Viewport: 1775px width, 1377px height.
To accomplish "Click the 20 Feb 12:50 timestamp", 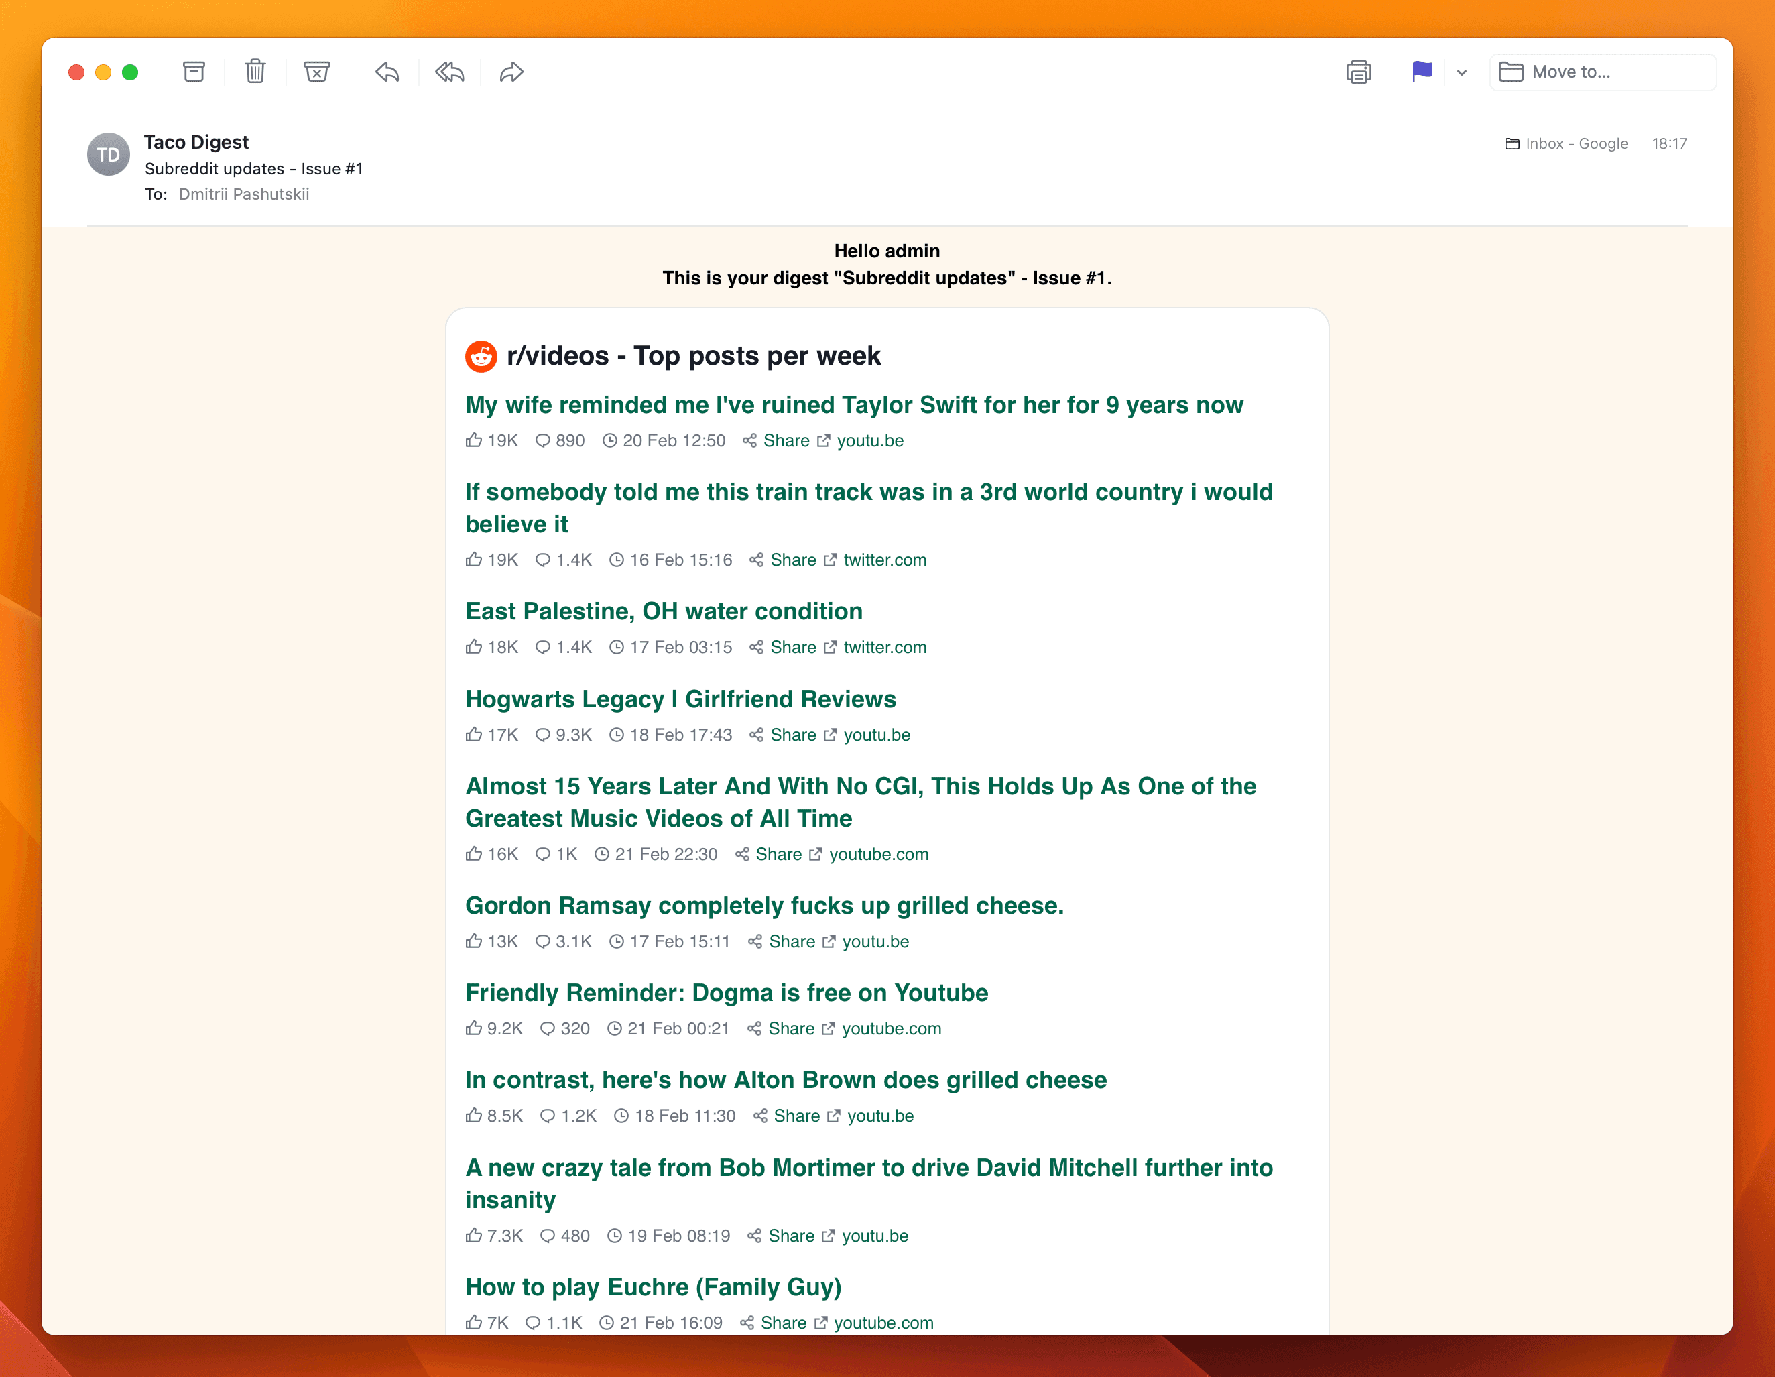I will coord(664,440).
